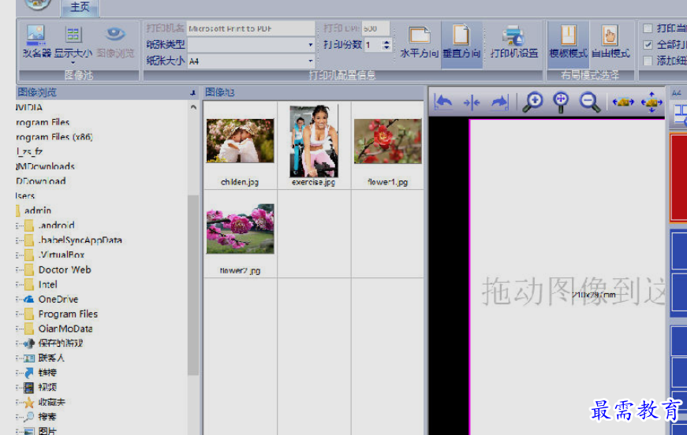Select Program Files under admin

(x=68, y=314)
